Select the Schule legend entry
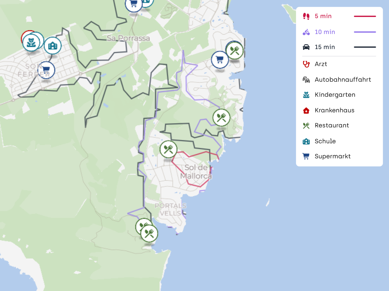This screenshot has width=389, height=291. click(319, 141)
